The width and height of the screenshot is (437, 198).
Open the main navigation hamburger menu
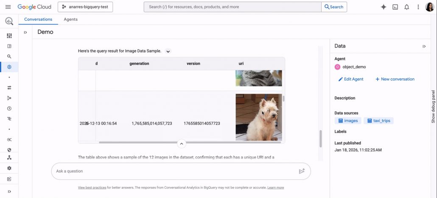8,7
